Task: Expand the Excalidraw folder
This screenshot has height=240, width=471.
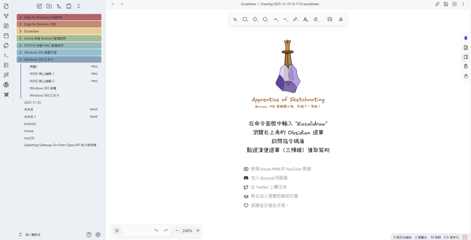Action: coord(21,31)
